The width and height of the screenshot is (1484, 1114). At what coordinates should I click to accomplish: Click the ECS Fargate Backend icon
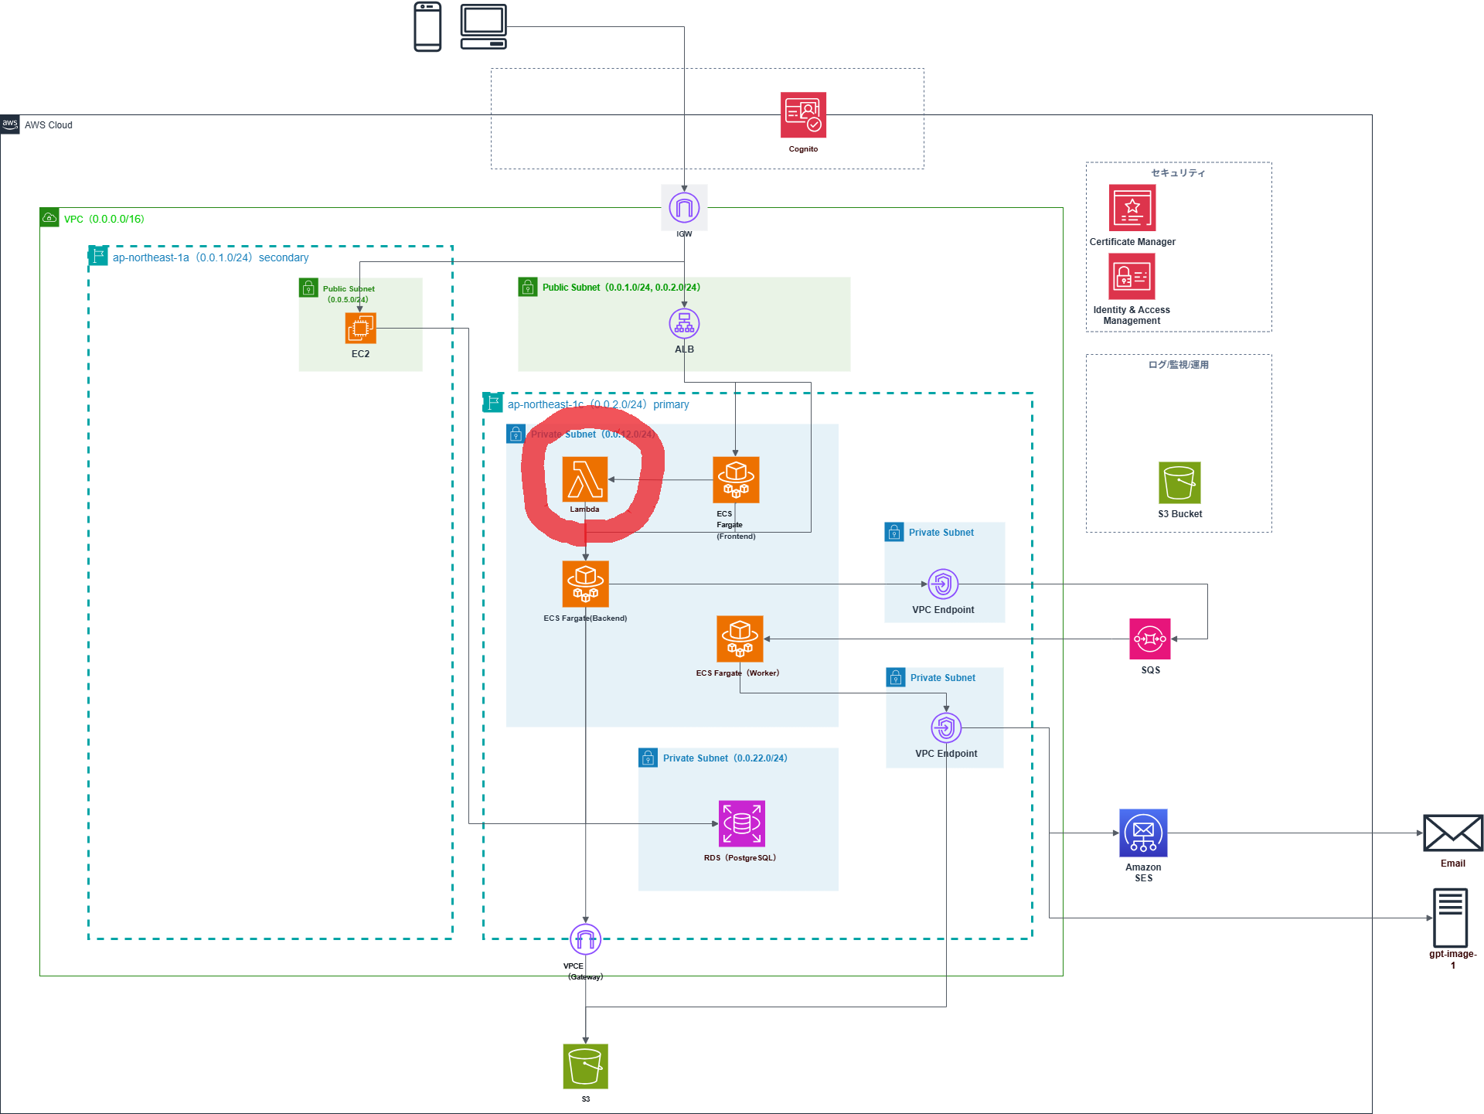point(585,584)
